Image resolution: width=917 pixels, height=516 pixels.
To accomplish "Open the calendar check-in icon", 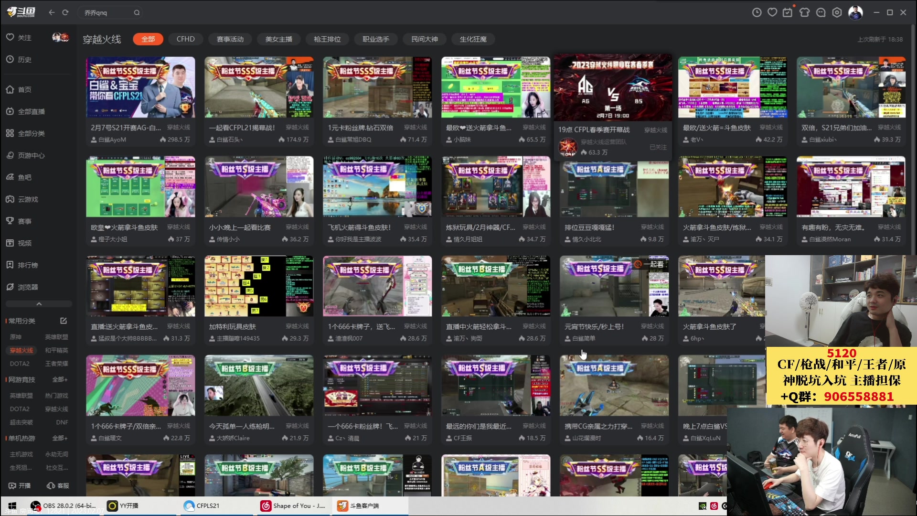I will click(x=788, y=12).
